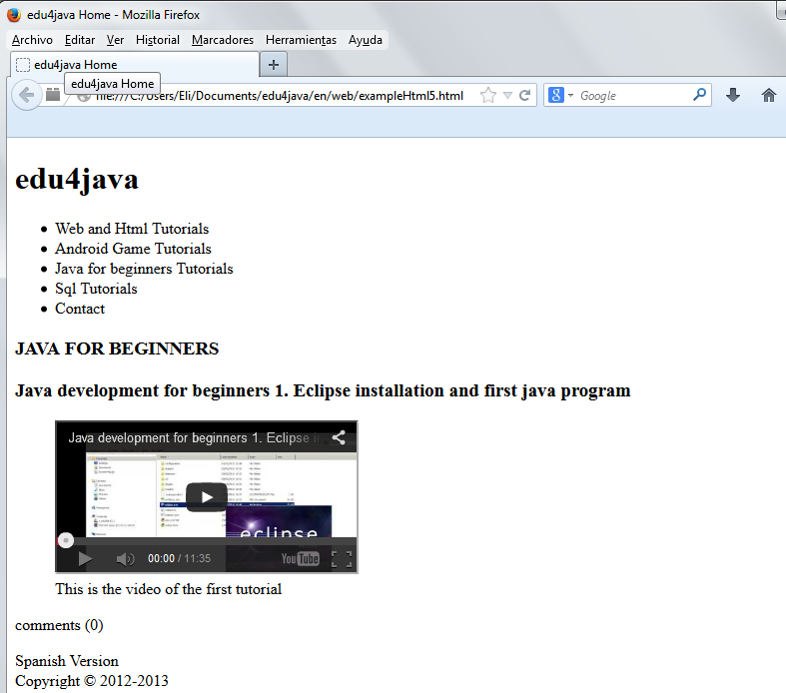Click the Google search input field
This screenshot has width=786, height=693.
click(633, 95)
